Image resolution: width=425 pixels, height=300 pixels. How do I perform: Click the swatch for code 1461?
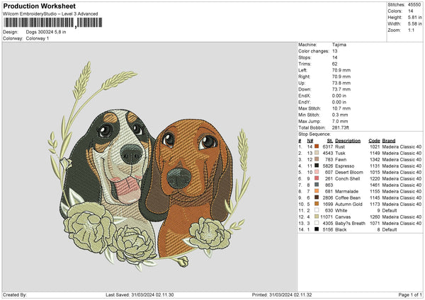317,185
